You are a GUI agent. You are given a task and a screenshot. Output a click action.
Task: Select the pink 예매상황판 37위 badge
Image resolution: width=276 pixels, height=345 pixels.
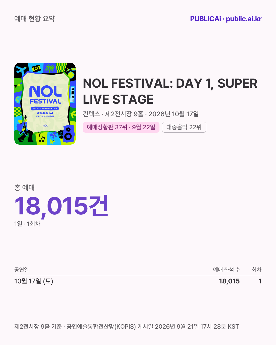point(121,127)
